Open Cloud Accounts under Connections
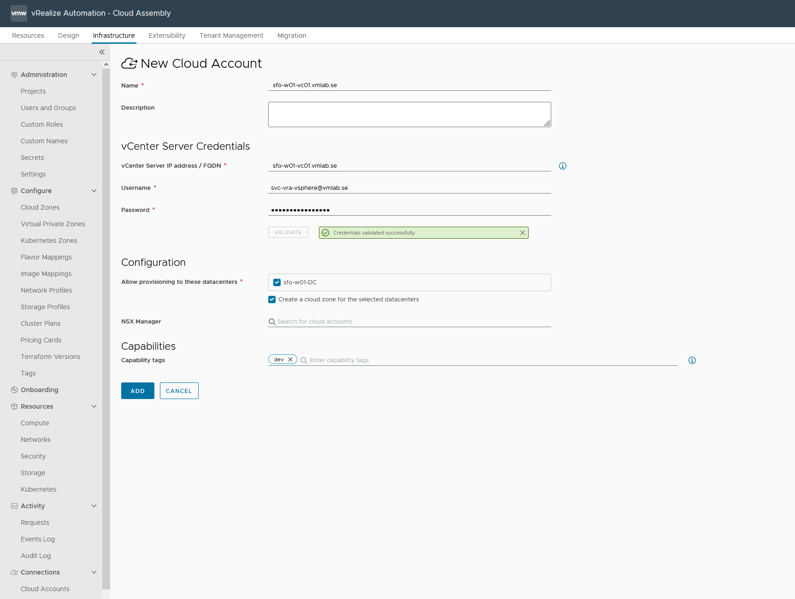 (x=45, y=589)
